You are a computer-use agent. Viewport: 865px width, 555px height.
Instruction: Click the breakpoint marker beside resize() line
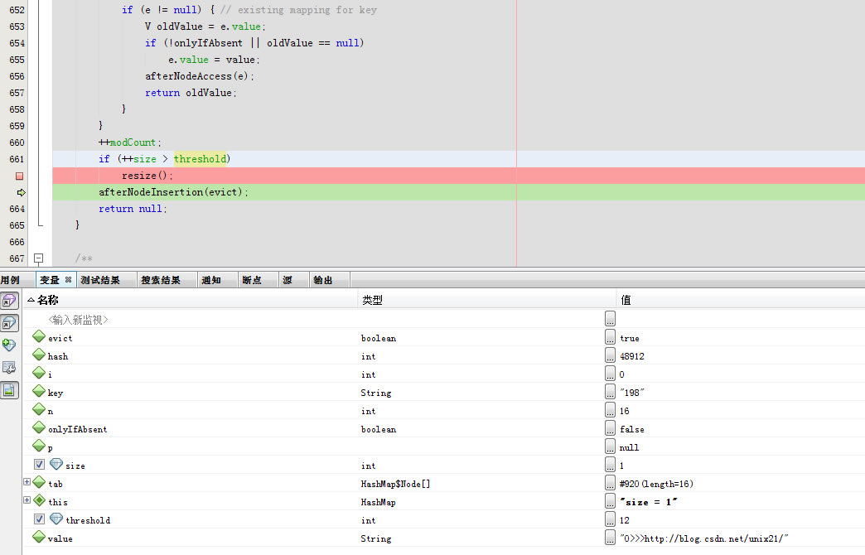pyautogui.click(x=19, y=176)
